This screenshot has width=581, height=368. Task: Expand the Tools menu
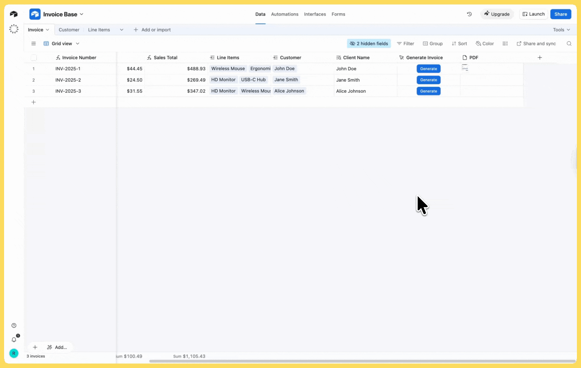pyautogui.click(x=561, y=30)
